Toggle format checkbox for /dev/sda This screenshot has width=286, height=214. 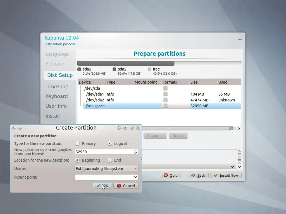coord(165,88)
